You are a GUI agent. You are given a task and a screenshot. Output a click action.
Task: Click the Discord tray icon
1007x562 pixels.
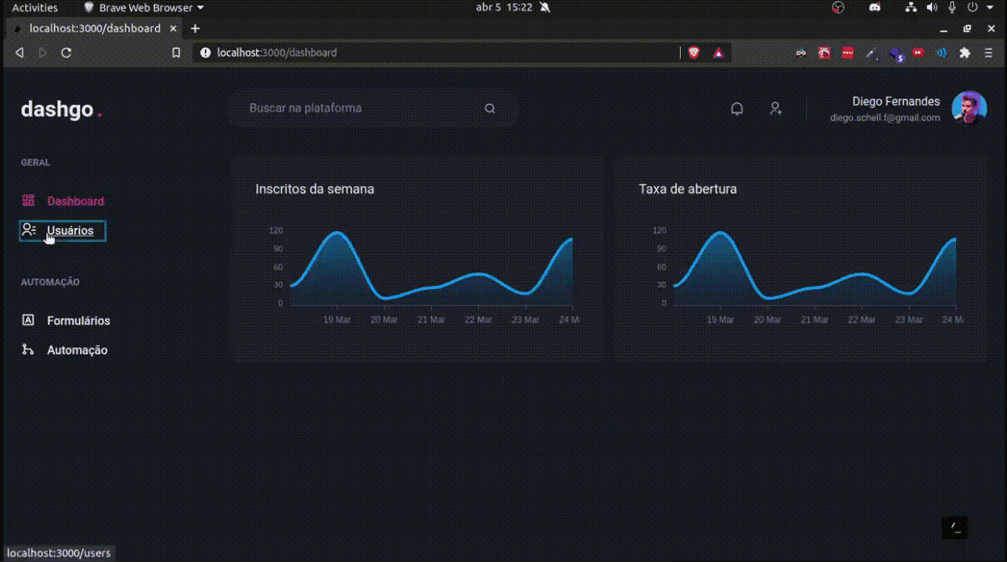coord(874,7)
